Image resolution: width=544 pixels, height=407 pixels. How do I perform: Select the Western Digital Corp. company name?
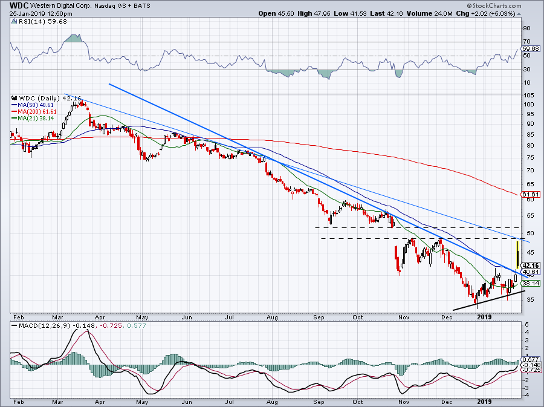tap(60, 6)
